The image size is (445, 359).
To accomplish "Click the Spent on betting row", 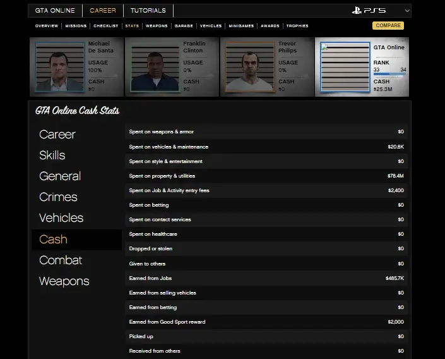I will point(266,205).
